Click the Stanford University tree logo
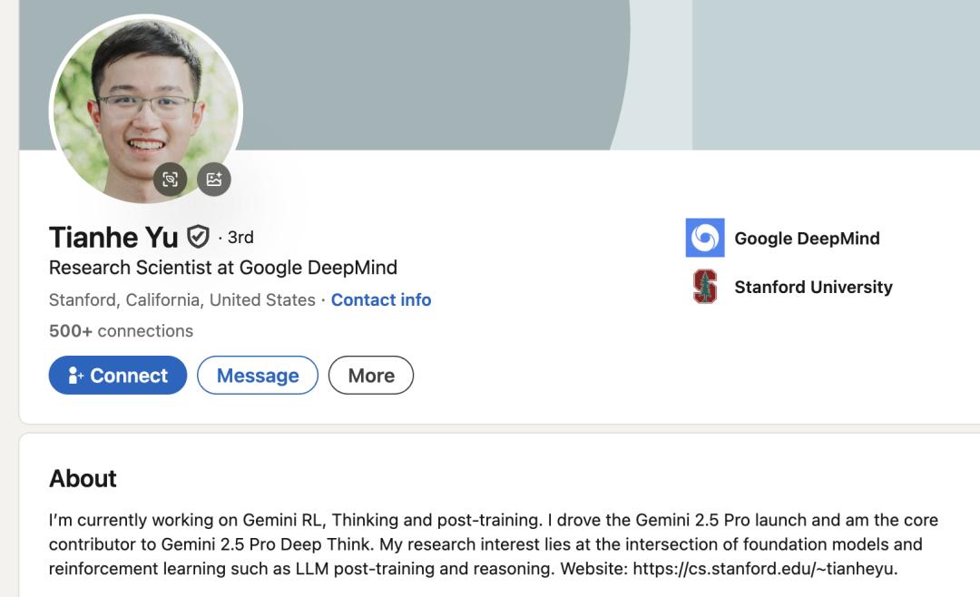 (705, 287)
